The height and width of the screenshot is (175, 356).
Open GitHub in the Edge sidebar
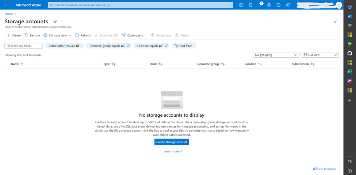350,54
